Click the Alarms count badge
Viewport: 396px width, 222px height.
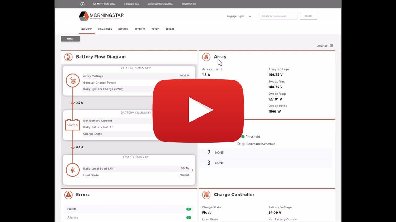(188, 218)
